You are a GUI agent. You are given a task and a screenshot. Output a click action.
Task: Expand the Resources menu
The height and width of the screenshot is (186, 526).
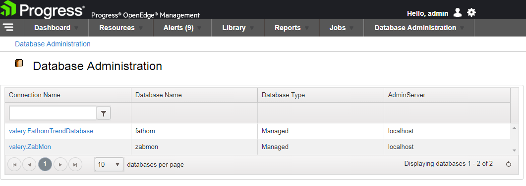(x=121, y=28)
